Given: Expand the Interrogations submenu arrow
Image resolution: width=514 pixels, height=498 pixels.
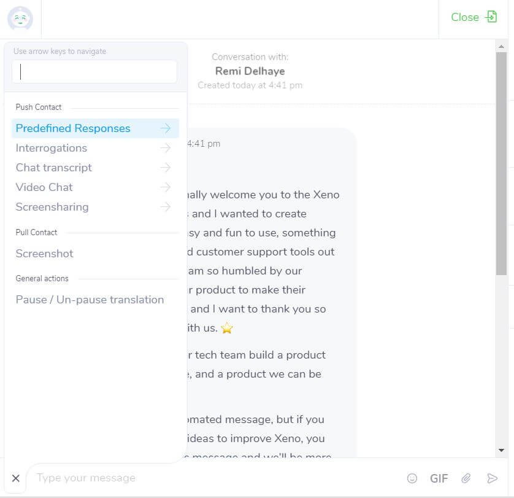Looking at the screenshot, I should (165, 148).
